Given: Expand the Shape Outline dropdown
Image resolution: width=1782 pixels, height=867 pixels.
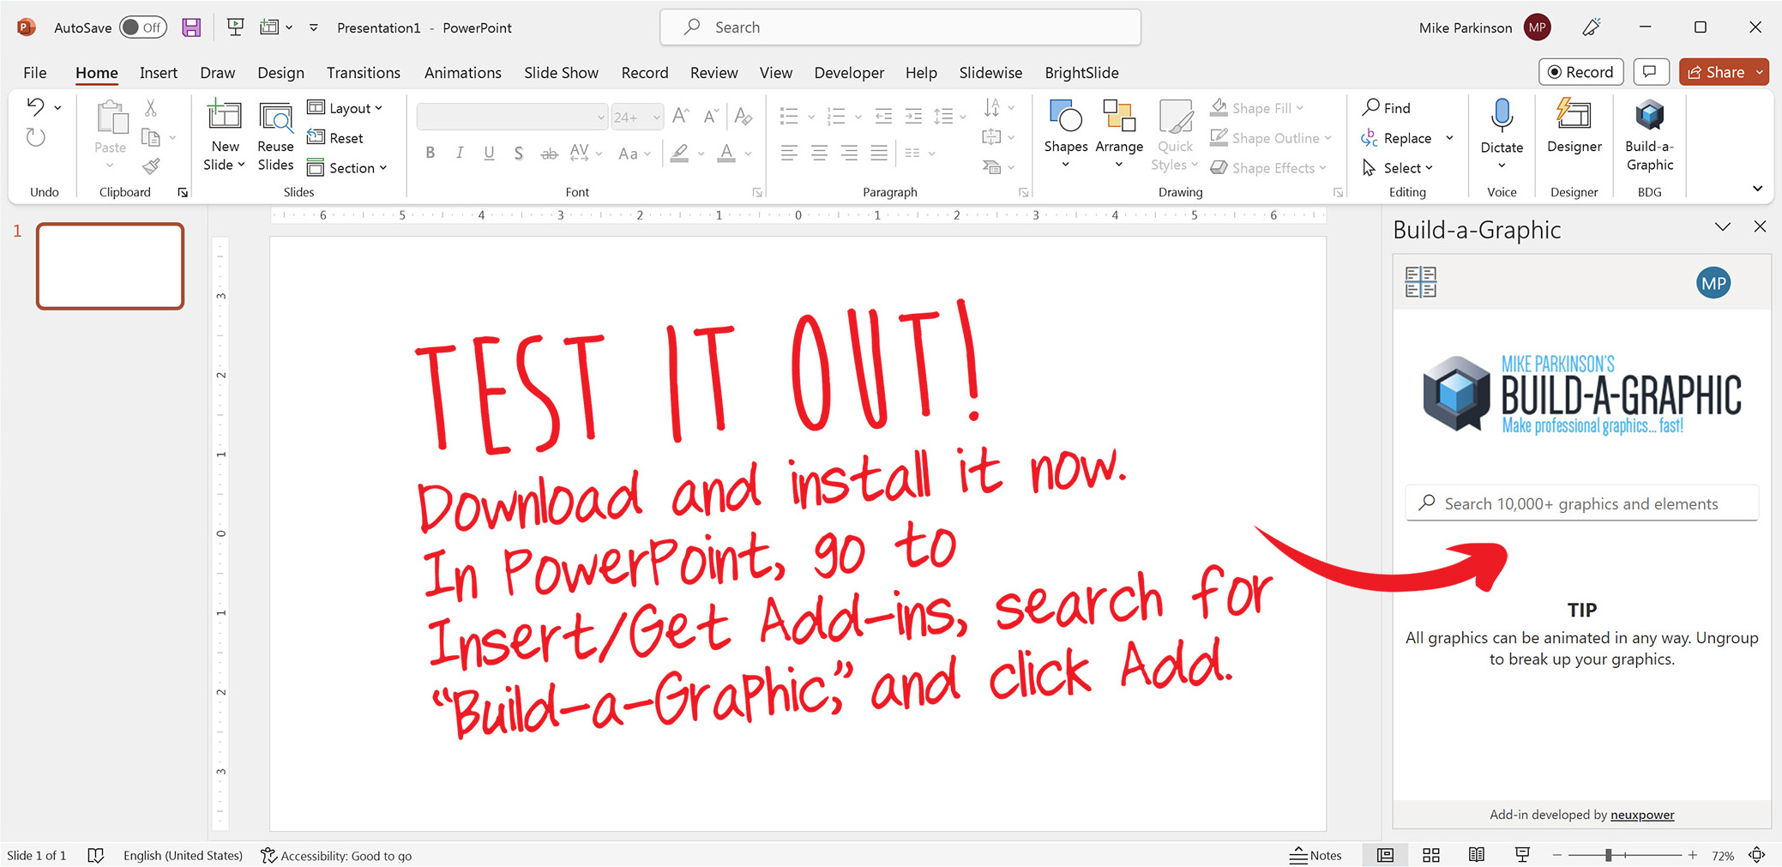Looking at the screenshot, I should [x=1328, y=138].
